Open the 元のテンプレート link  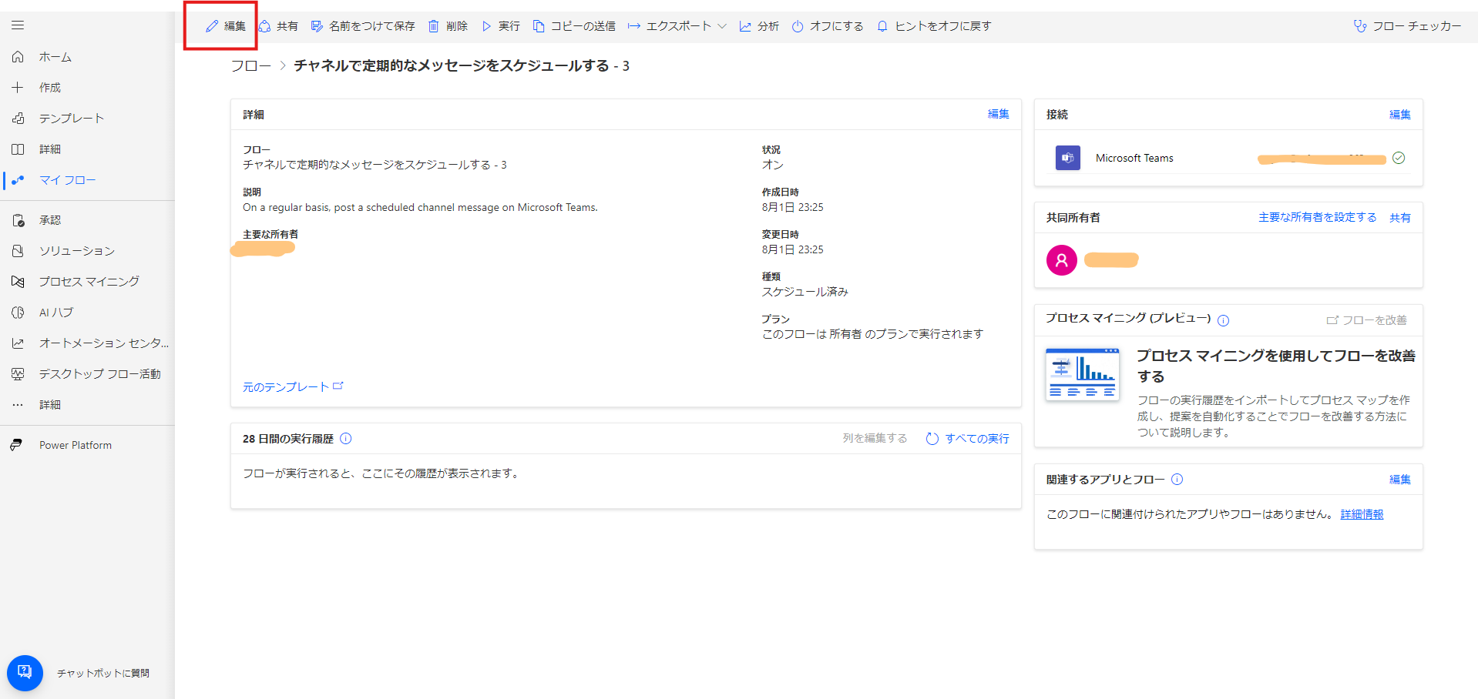[293, 386]
